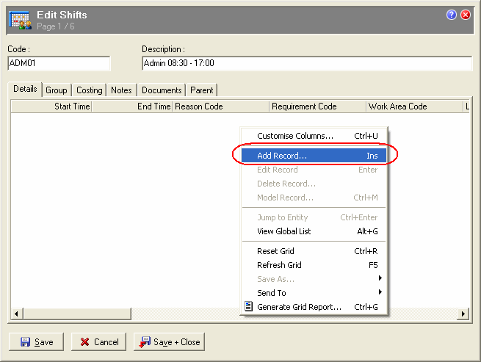Click the Generate Grid Report document icon
Viewport: 481px width, 362px height.
tap(249, 307)
